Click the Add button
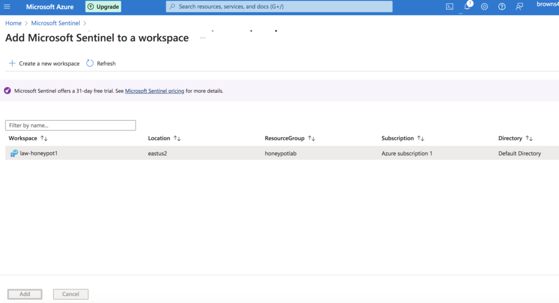The height and width of the screenshot is (303, 559). coord(25,294)
